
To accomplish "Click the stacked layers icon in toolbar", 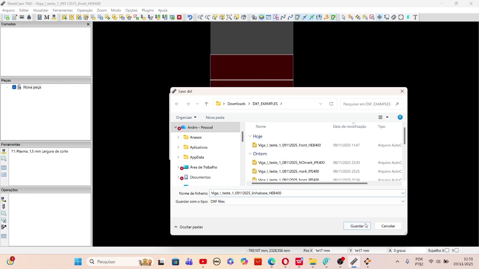I will (262, 17).
